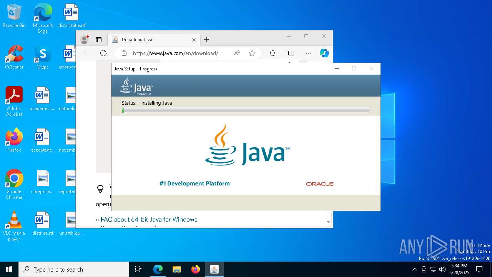The image size is (492, 277).
Task: Click #1 Development Platform text
Action: (194, 184)
